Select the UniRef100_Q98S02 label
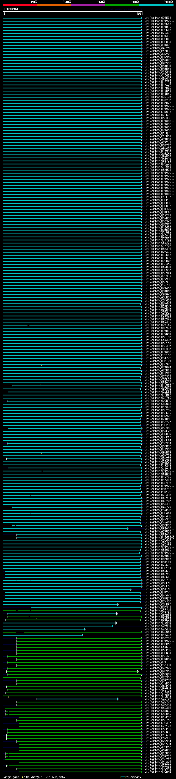This screenshot has height=779, width=176. (158, 671)
